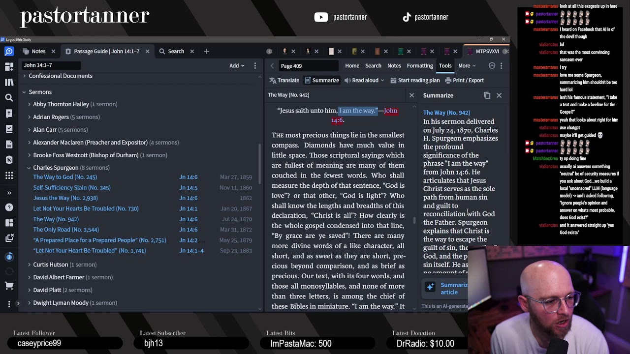
Task: Close the Notes tab
Action: pyautogui.click(x=53, y=51)
